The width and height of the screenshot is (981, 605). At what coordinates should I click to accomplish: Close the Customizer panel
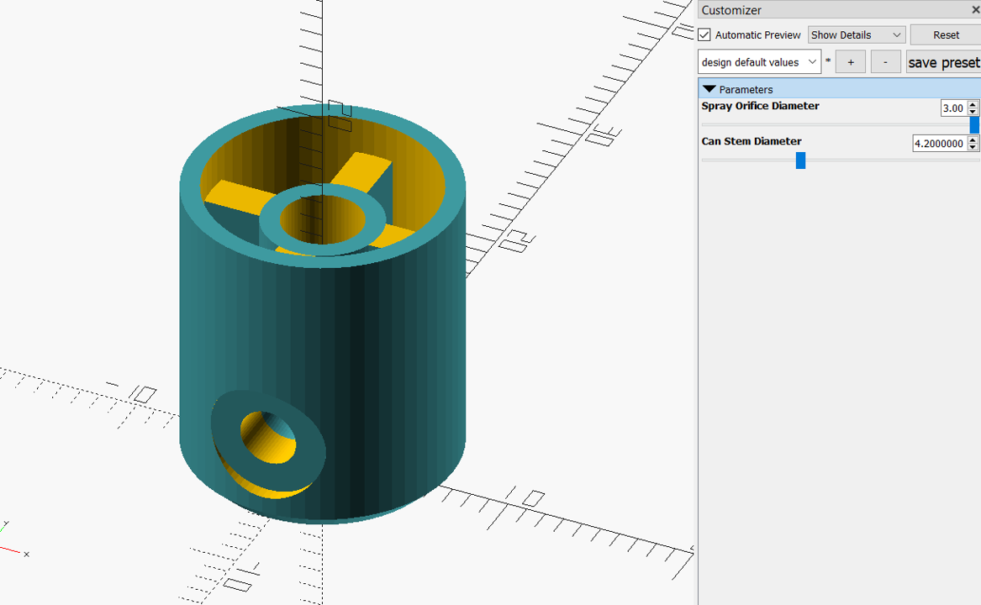pyautogui.click(x=975, y=10)
